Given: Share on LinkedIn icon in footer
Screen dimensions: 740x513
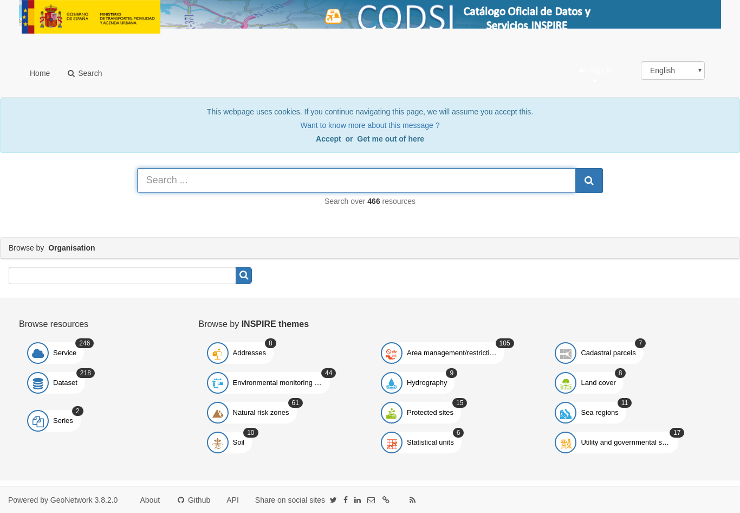Looking at the screenshot, I should tap(358, 500).
